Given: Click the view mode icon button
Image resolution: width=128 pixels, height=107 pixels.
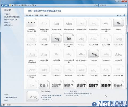Looking at the screenshot, I should pyautogui.click(x=118, y=15).
